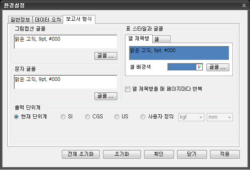Screen dimensions: 250x170
Task: Open the 데이터 오차 tab
Action: coord(48,20)
